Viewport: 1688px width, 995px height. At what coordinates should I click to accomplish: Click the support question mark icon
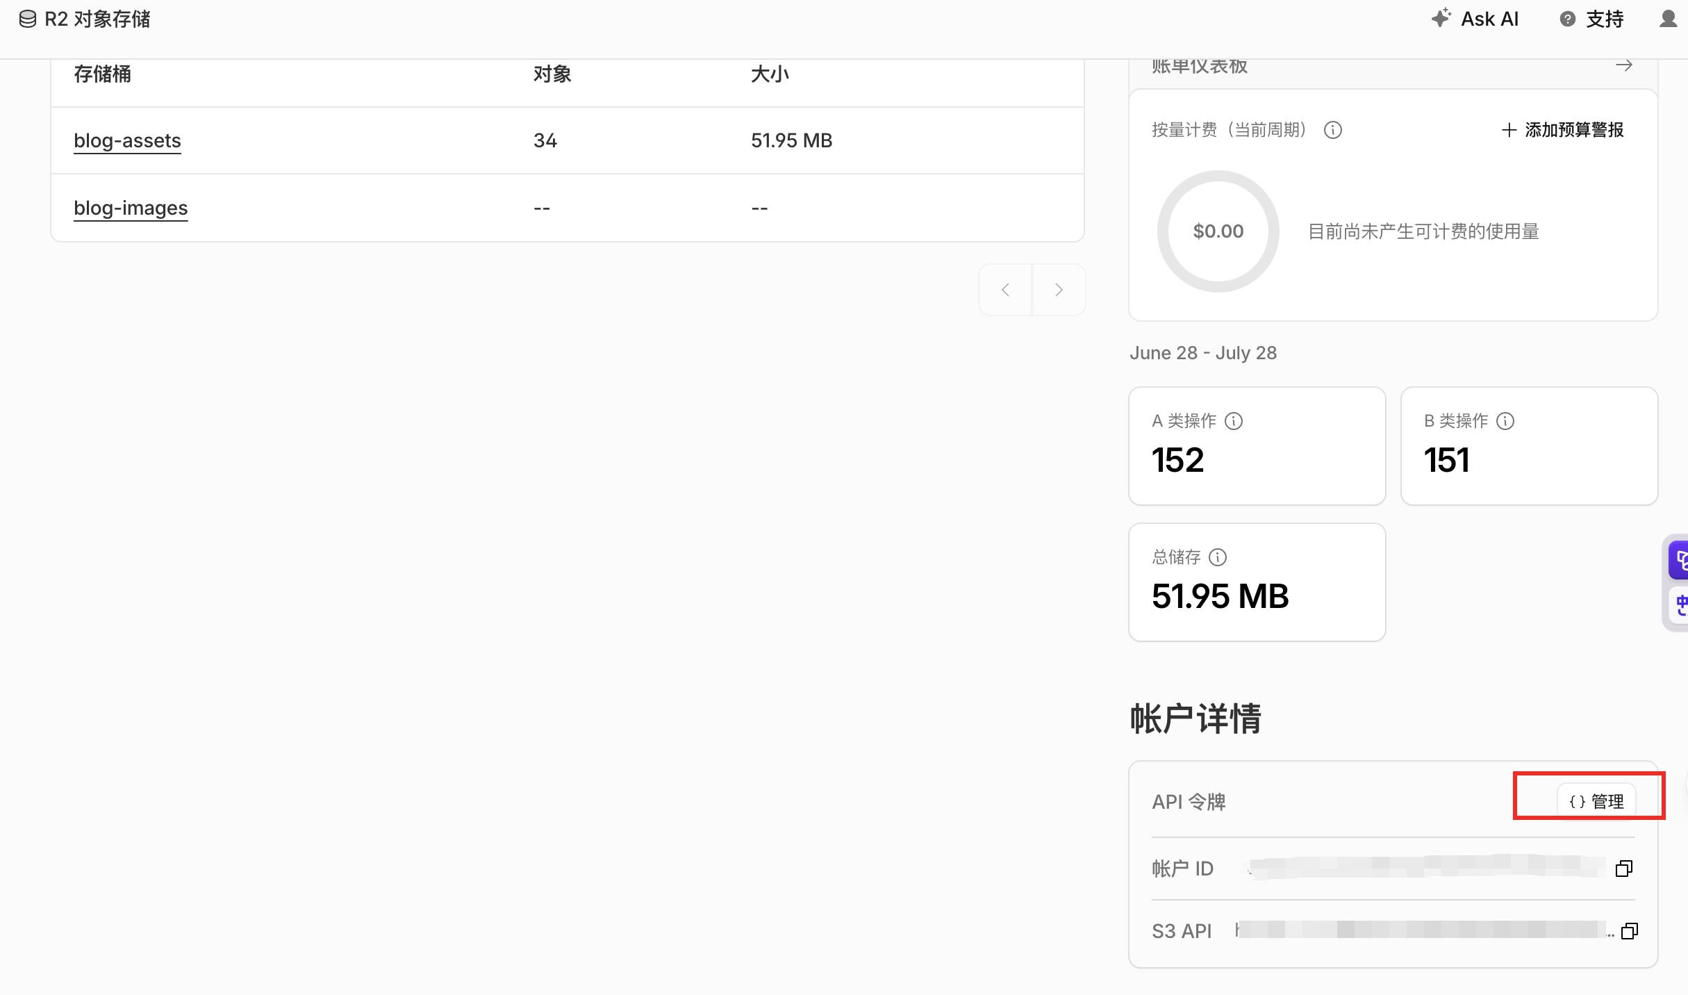pos(1568,19)
